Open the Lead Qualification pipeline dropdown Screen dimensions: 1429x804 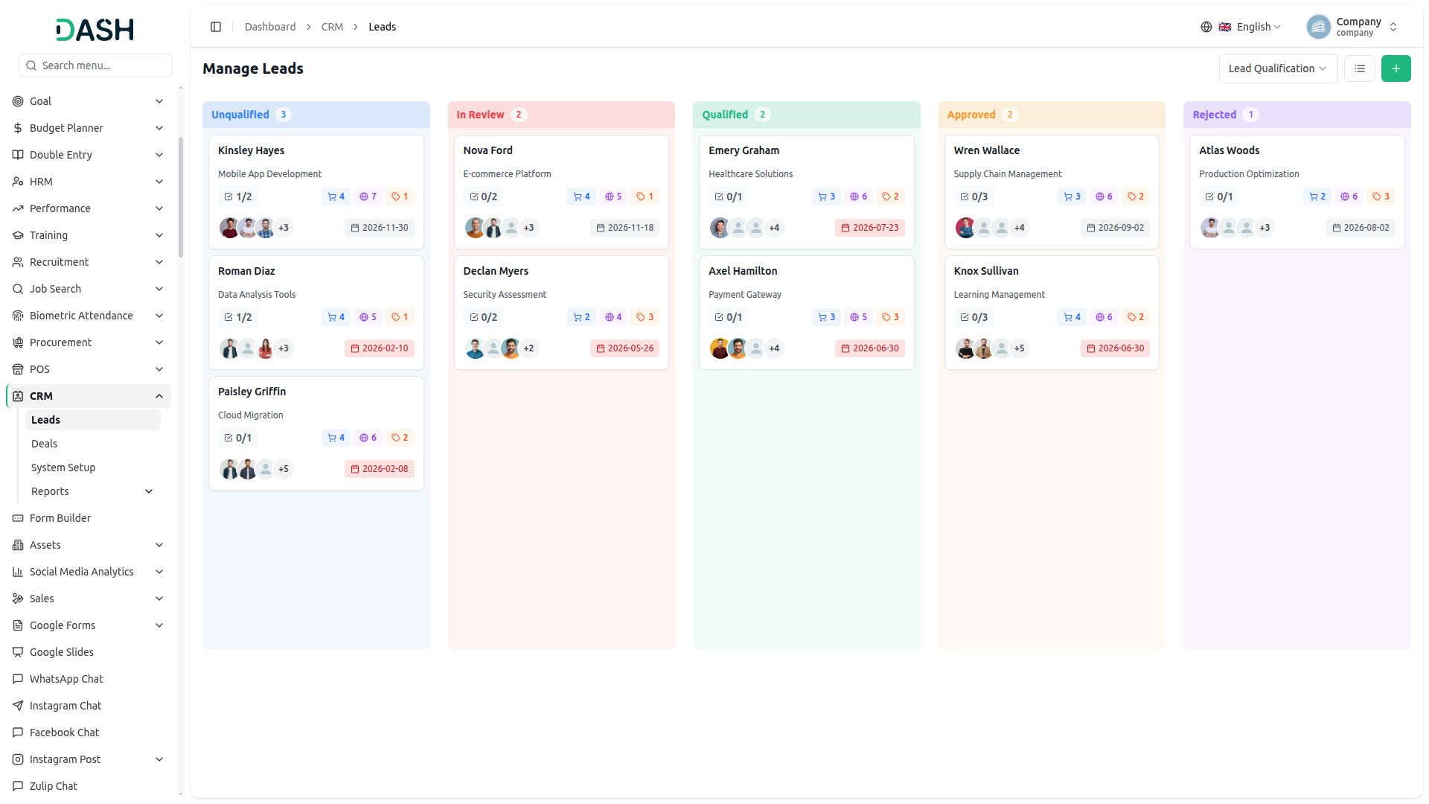coord(1277,68)
